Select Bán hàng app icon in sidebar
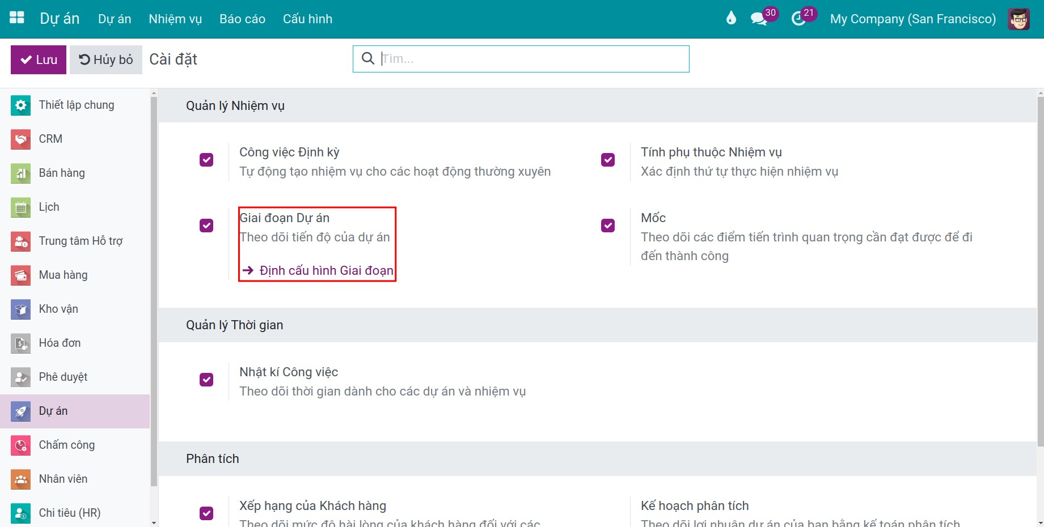1044x527 pixels. click(21, 173)
